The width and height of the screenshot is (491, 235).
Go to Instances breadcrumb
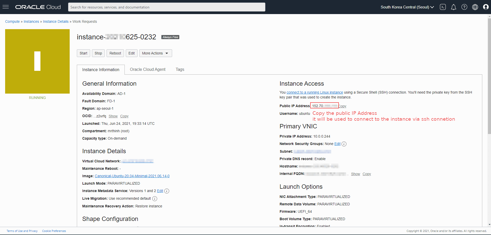31,21
